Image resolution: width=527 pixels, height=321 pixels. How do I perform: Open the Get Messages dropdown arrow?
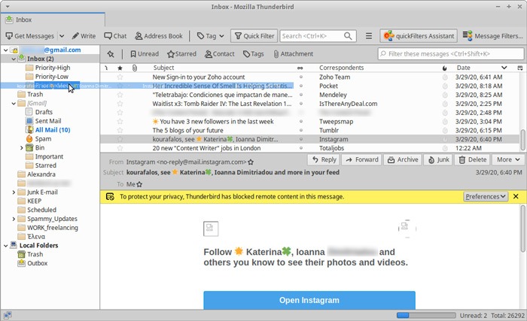click(62, 36)
